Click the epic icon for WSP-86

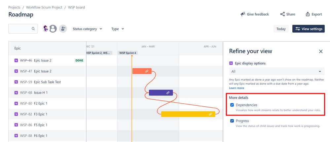[x=16, y=125]
